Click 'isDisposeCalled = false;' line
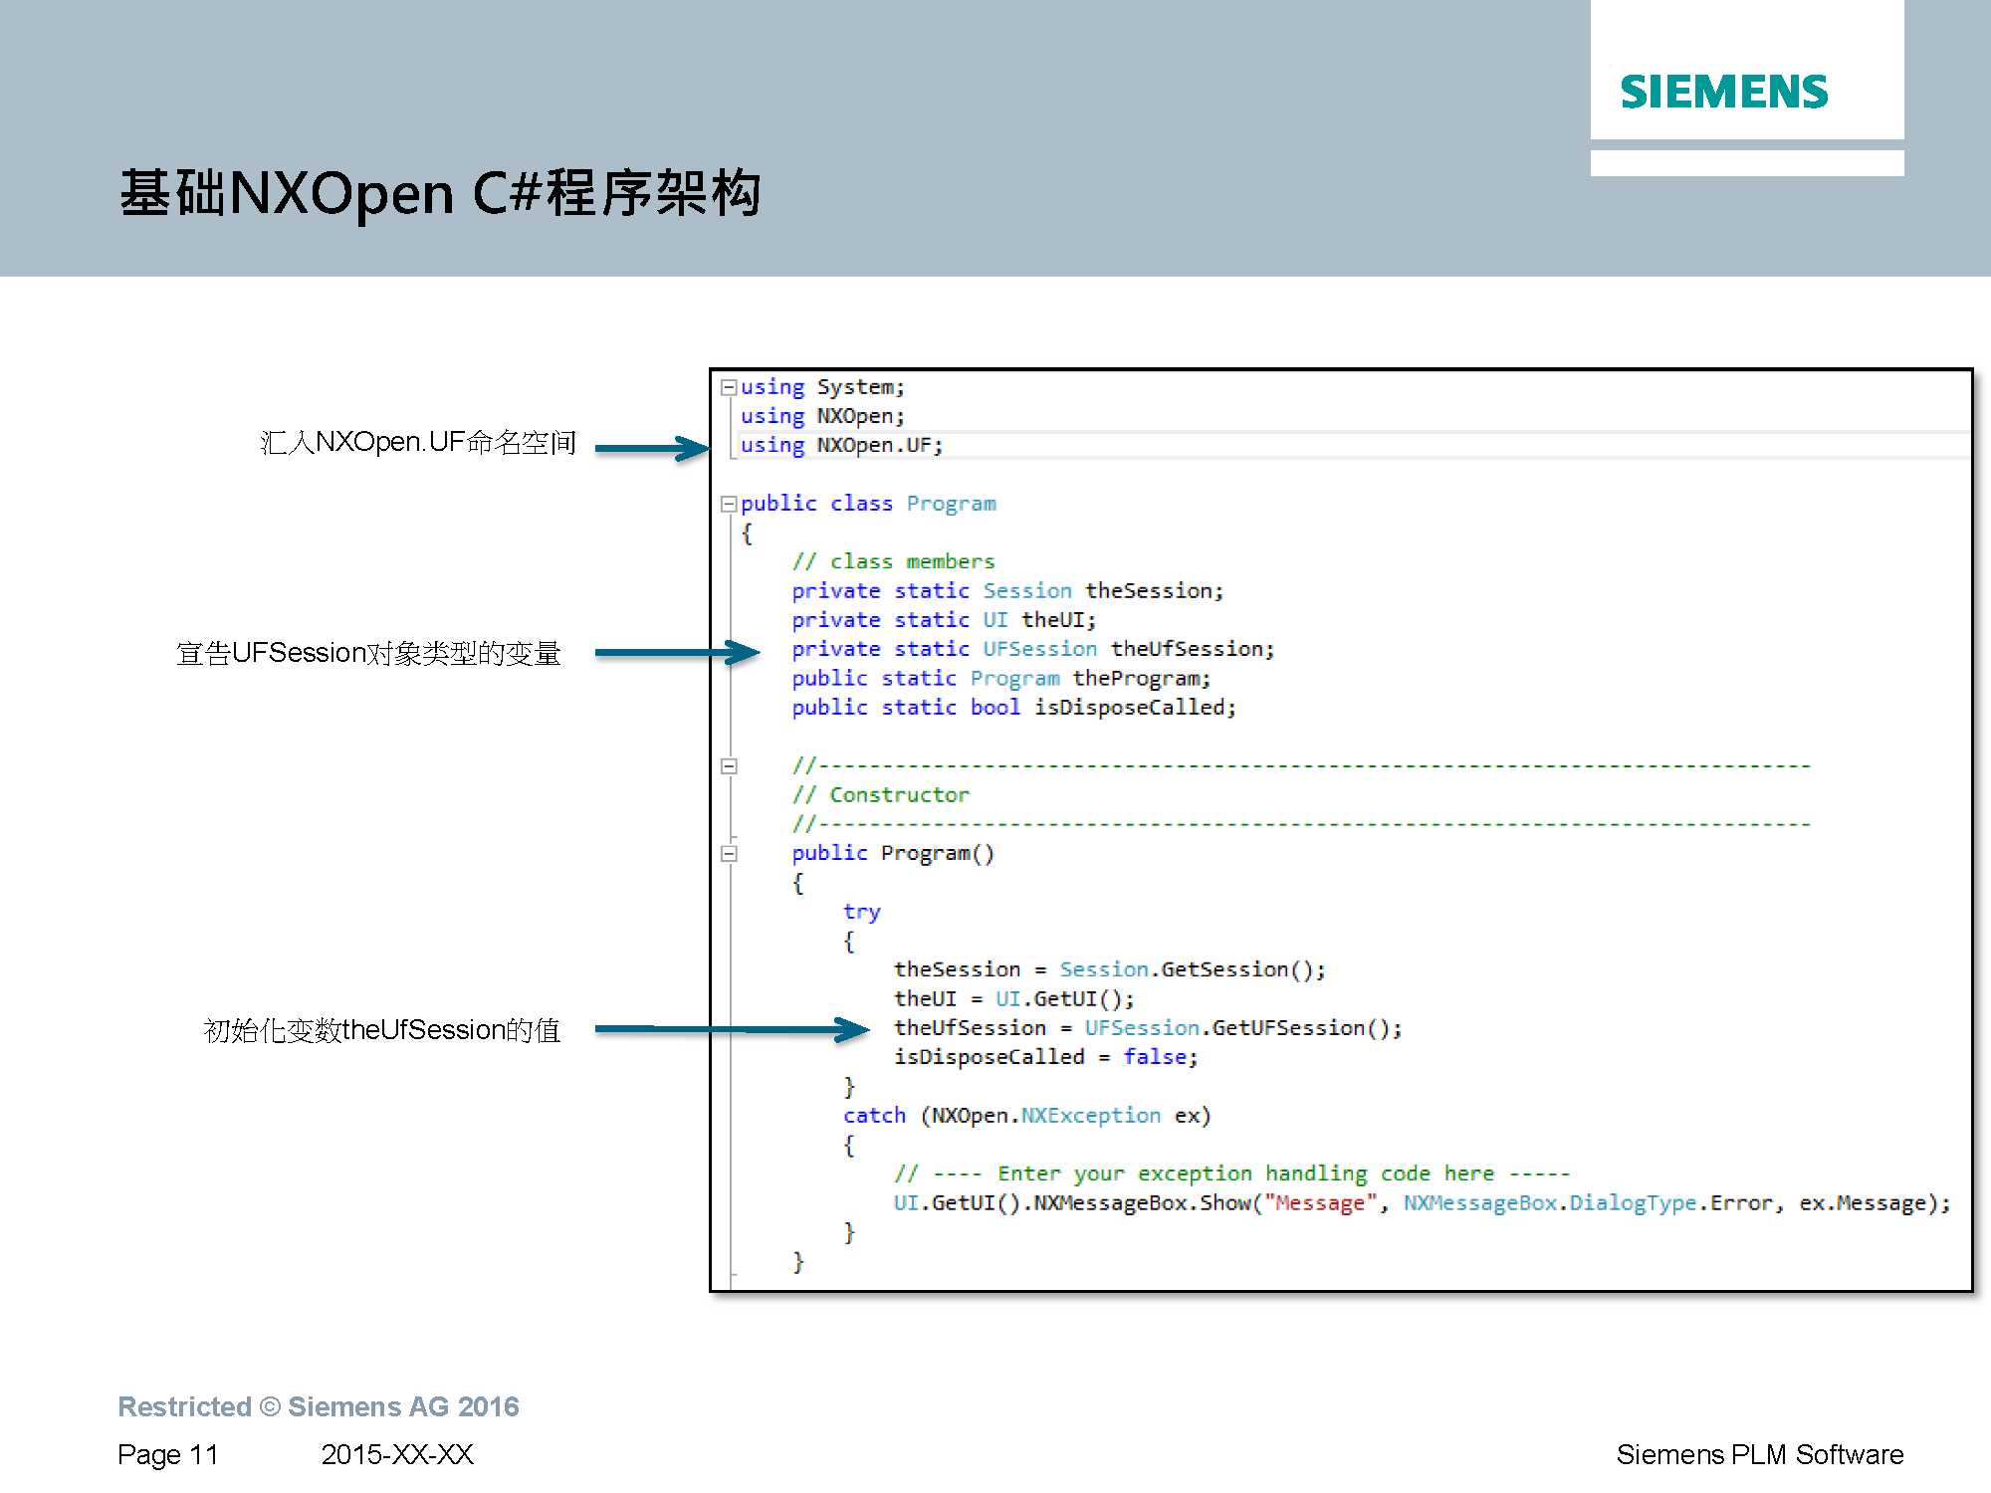Image resolution: width=1991 pixels, height=1493 pixels. pyautogui.click(x=1045, y=1057)
